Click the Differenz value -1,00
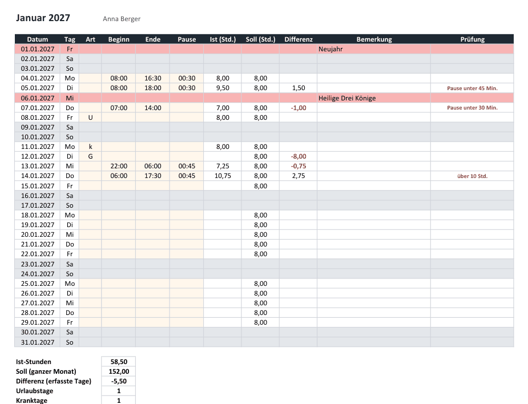The width and height of the screenshot is (528, 404). point(299,108)
